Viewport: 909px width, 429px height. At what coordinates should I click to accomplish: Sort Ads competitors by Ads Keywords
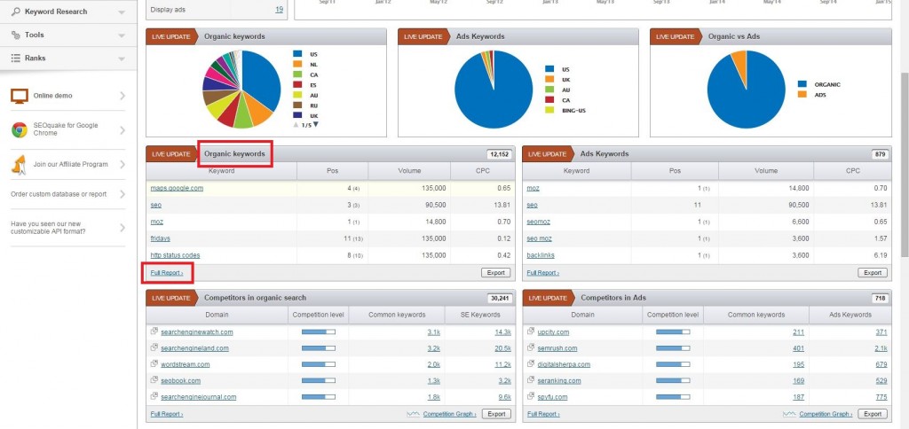click(x=850, y=315)
